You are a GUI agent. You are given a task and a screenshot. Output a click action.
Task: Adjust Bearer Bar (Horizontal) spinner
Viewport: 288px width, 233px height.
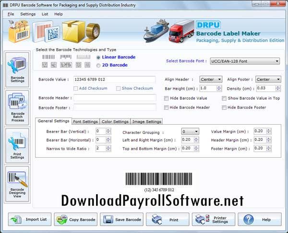coord(108,140)
